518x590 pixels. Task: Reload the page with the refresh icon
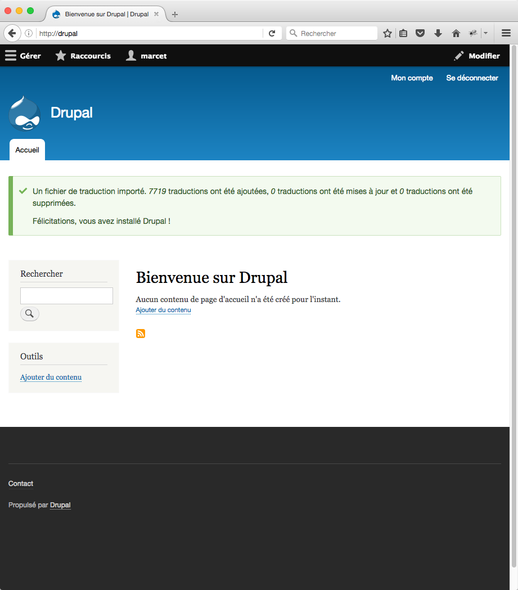(272, 34)
